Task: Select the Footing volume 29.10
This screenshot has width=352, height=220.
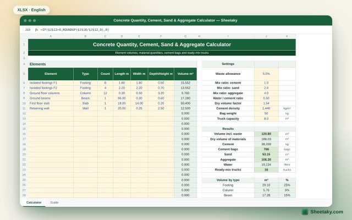Action: pos(266,185)
